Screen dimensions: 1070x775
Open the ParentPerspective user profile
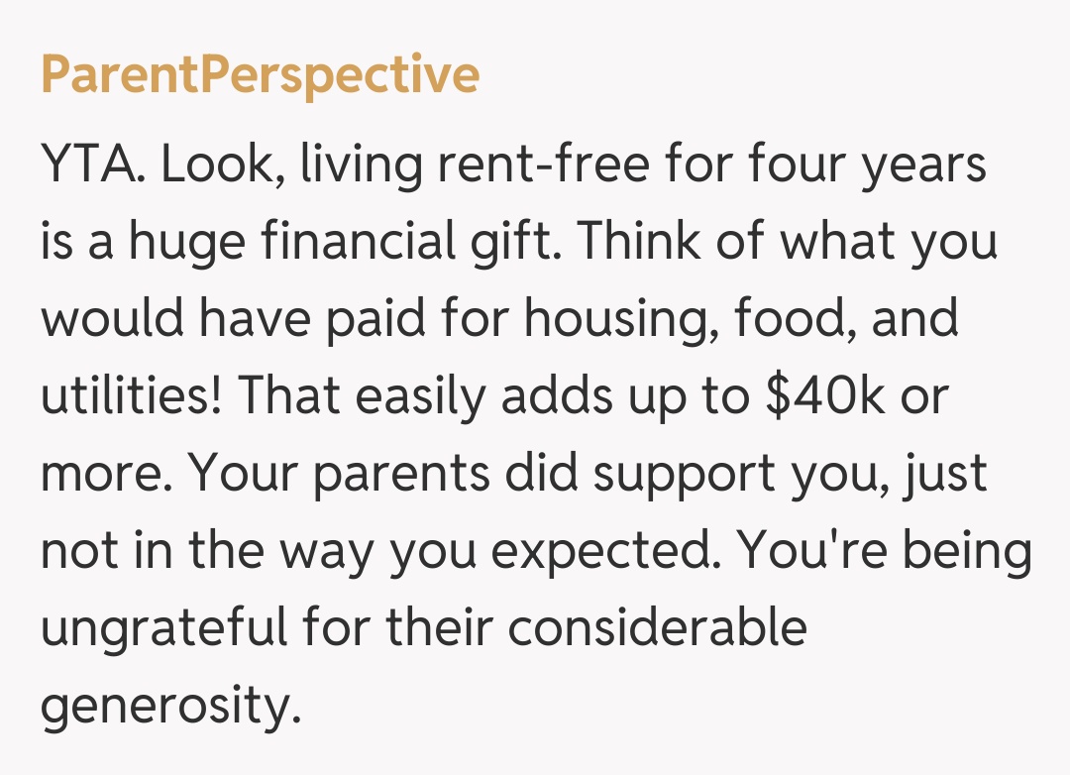(x=260, y=75)
